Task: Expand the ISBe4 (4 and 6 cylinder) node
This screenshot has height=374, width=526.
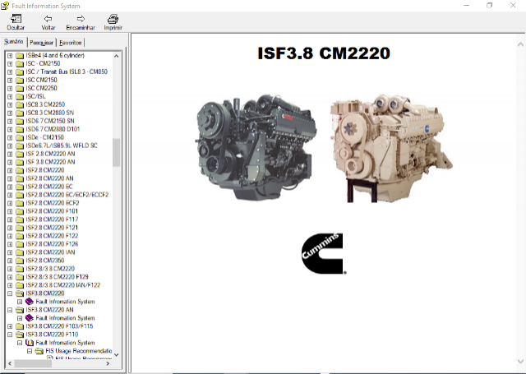Action: click(10, 55)
